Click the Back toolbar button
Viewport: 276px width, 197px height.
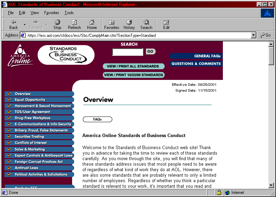tap(13, 24)
